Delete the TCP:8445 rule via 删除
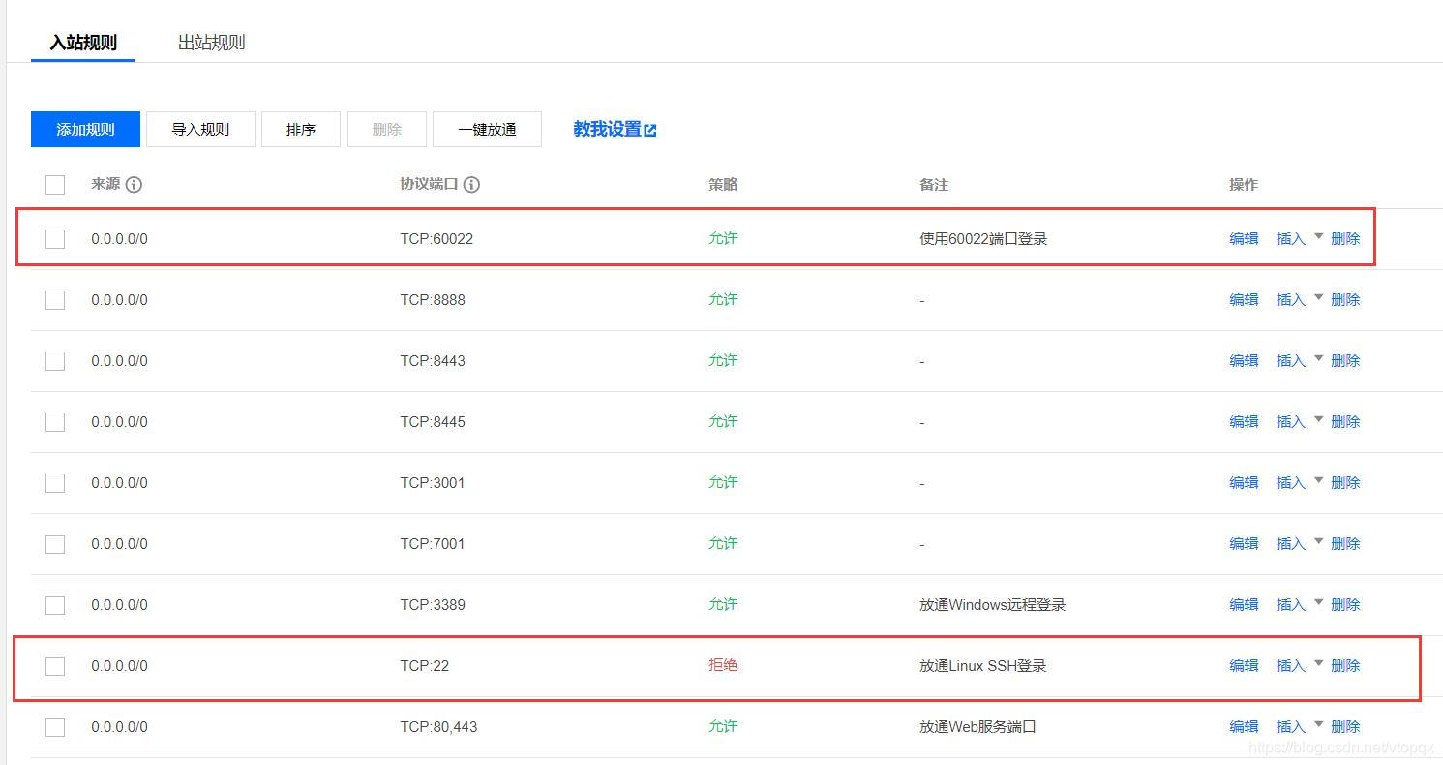This screenshot has height=765, width=1443. tap(1345, 422)
